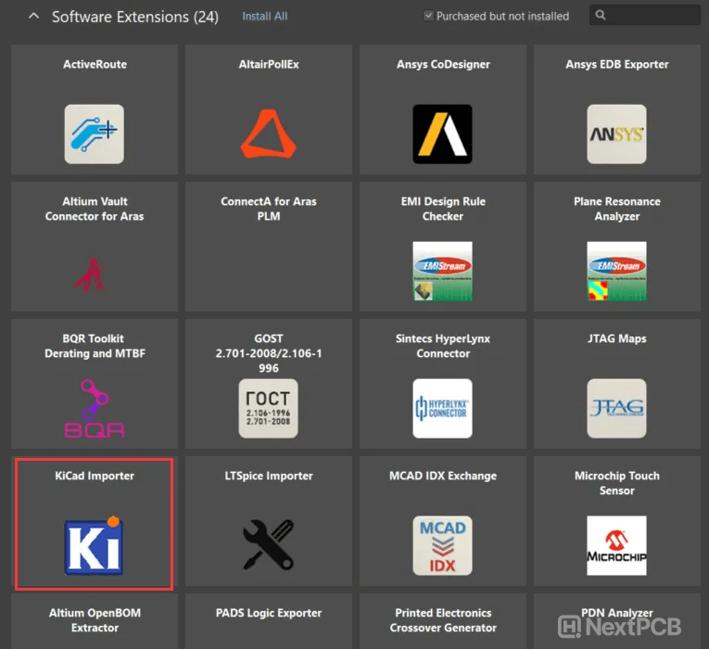Select the ConnectA for Aras PLM tile
709x649 pixels.
pyautogui.click(x=268, y=247)
